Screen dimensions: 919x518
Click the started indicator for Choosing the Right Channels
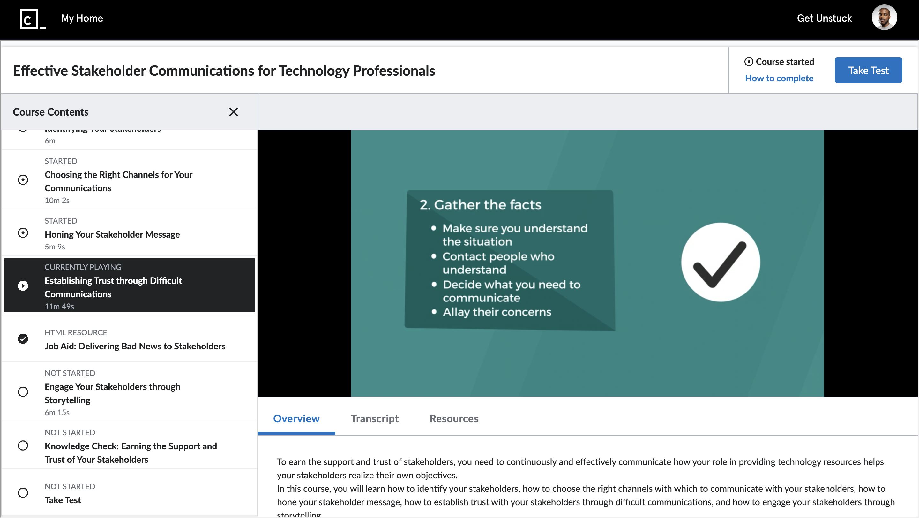[x=23, y=179]
